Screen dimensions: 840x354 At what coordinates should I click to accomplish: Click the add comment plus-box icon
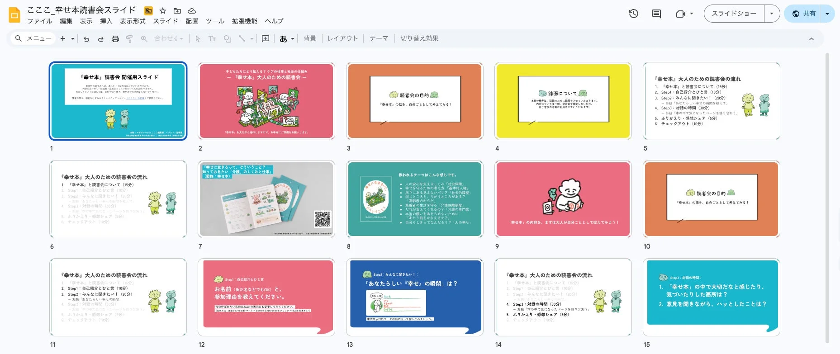266,39
